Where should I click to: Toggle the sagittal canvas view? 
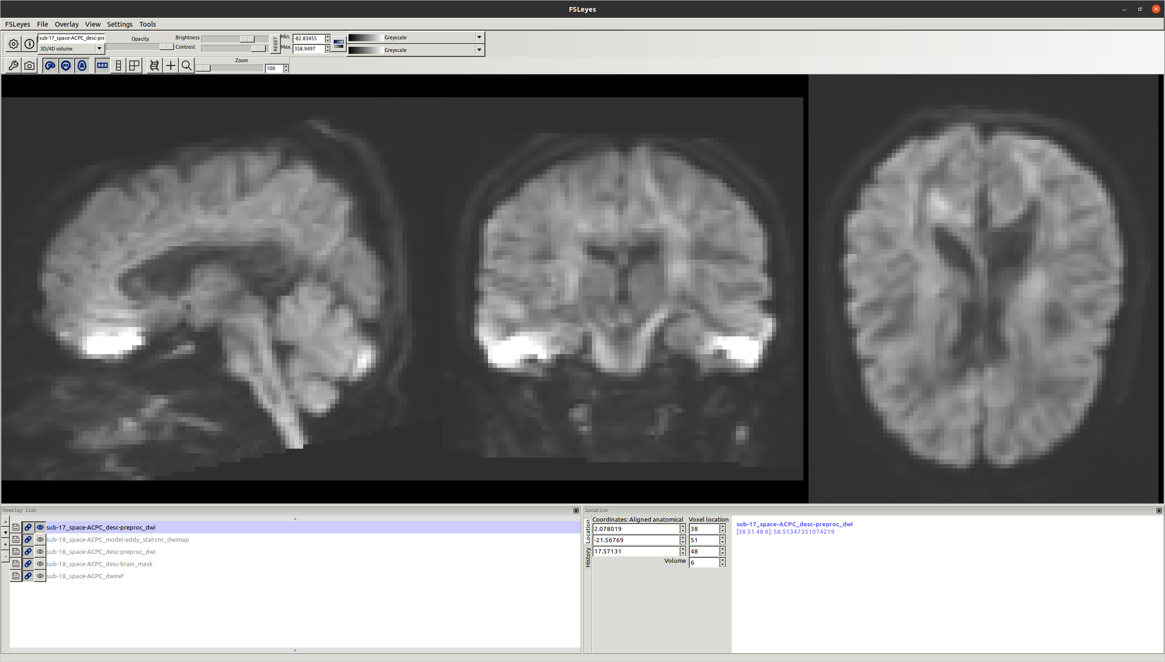50,66
